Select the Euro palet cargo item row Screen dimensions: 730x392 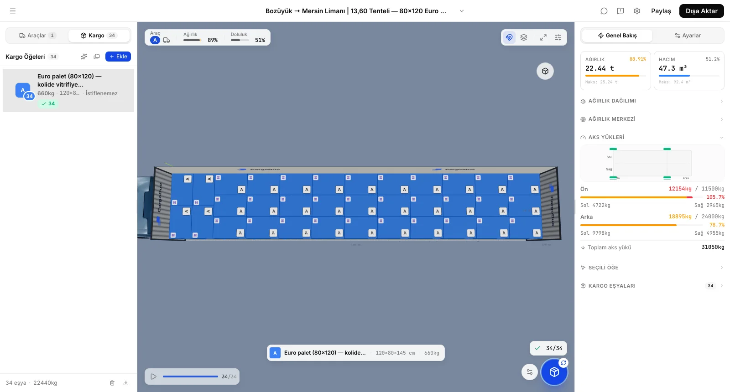click(68, 90)
